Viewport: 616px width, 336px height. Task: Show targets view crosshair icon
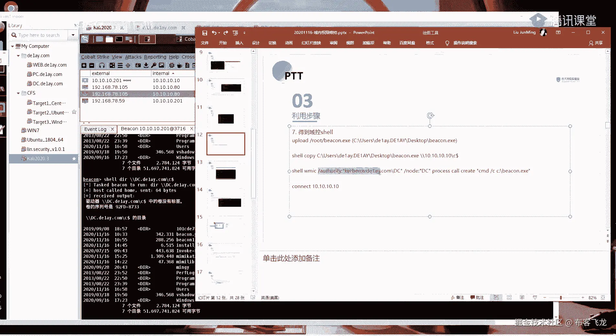pos(128,65)
